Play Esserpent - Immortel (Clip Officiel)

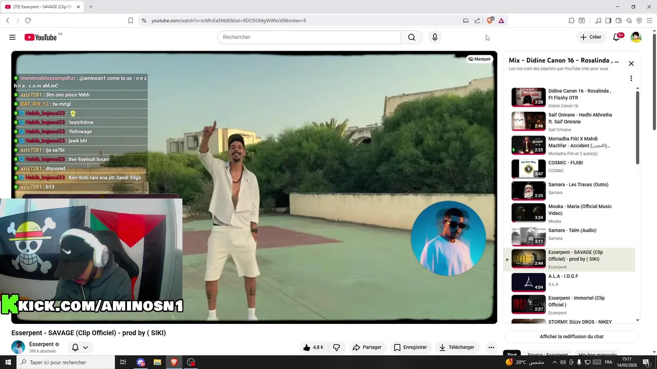pos(569,304)
